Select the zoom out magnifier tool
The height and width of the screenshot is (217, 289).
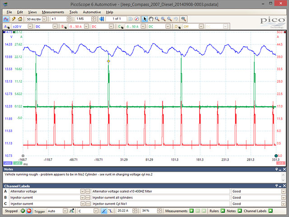pos(169,19)
